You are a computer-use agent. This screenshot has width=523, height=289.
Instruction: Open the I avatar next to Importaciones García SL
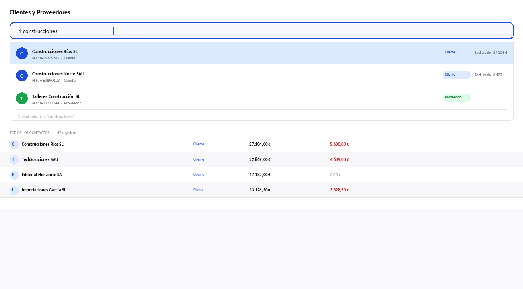(14, 190)
